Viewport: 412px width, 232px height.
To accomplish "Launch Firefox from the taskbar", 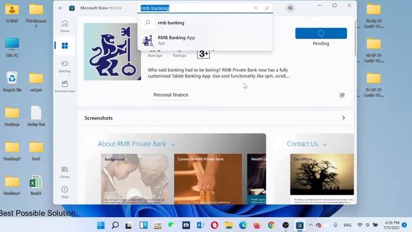I will click(x=257, y=225).
